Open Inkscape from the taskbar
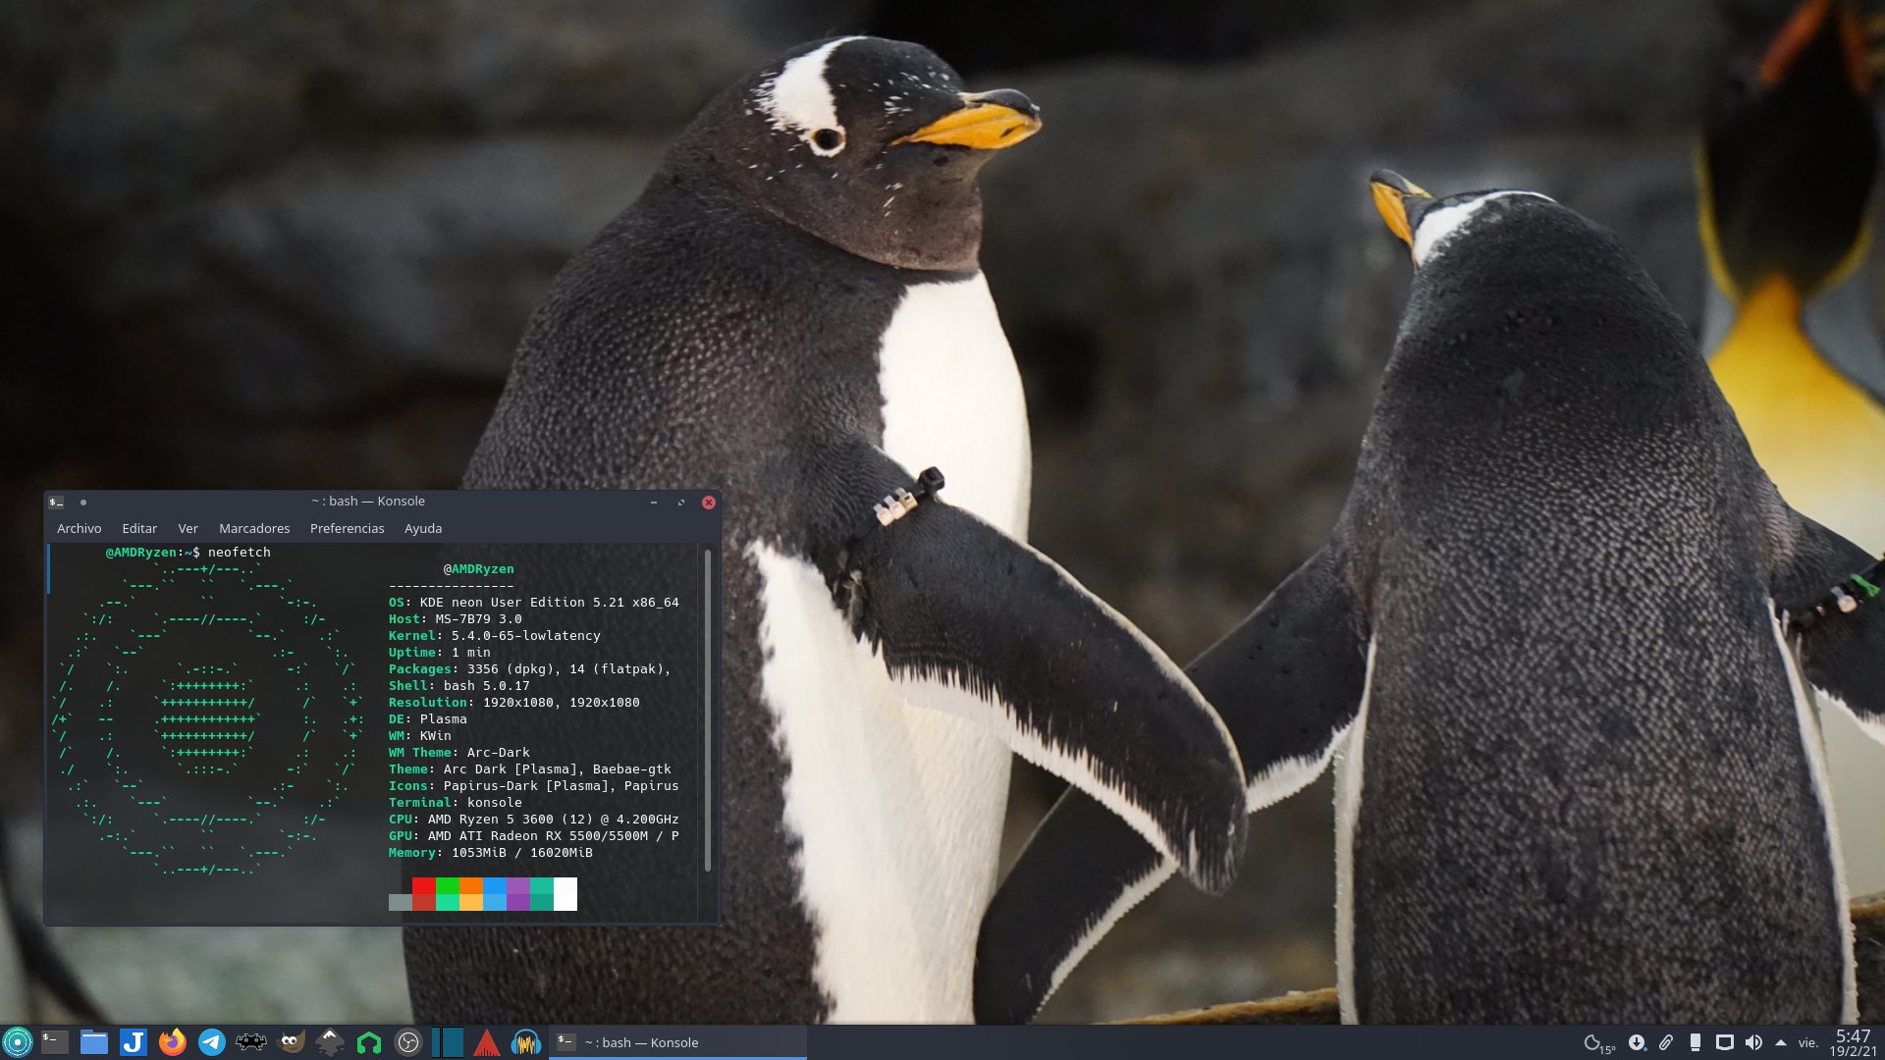1885x1060 pixels. pyautogui.click(x=330, y=1042)
